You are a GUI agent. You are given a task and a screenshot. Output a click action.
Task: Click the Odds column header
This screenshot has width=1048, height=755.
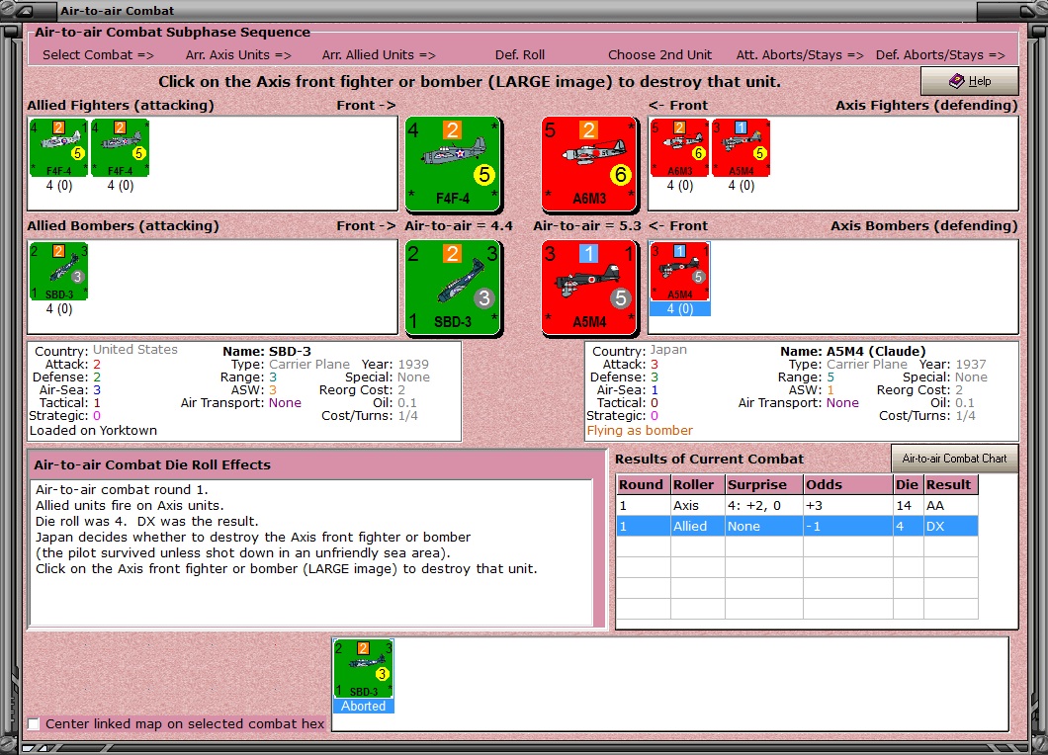coord(848,484)
